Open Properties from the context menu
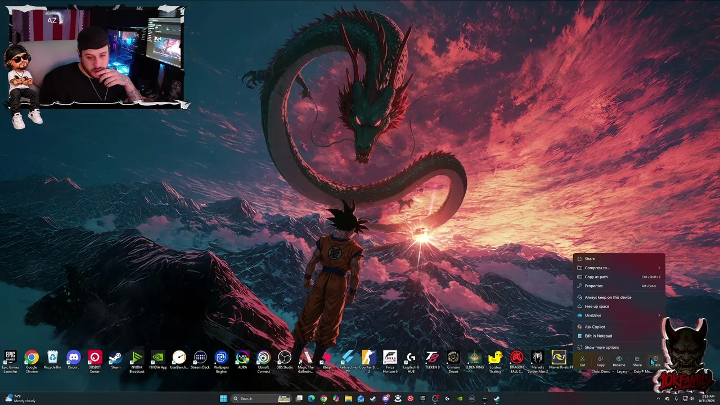This screenshot has width=720, height=405. pos(619,286)
